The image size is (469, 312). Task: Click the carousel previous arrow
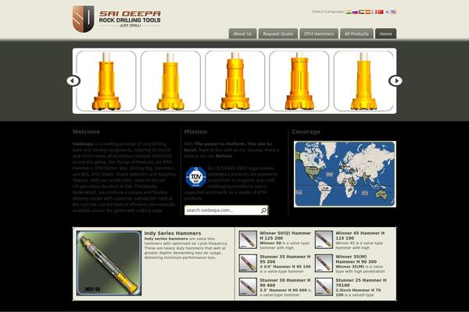click(73, 80)
